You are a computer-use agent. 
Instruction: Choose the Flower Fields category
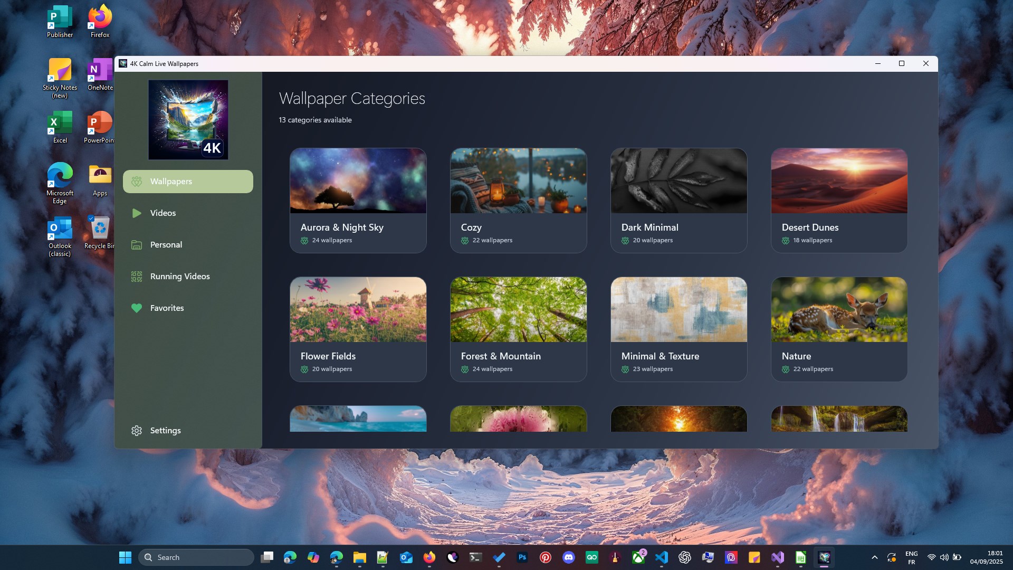click(x=358, y=329)
